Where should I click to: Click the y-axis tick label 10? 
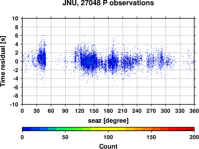coord(15,18)
